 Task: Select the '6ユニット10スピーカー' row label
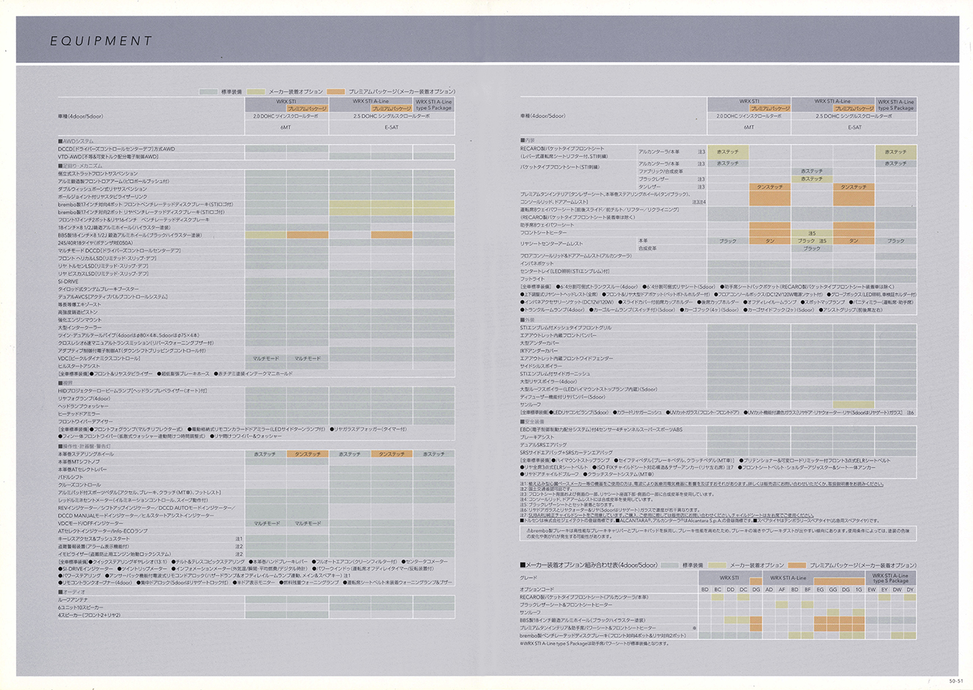[x=80, y=607]
